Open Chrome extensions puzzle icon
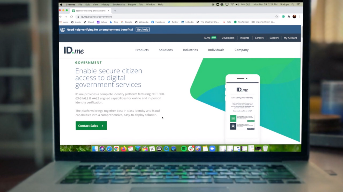The width and height of the screenshot is (343, 192). tap(289, 17)
